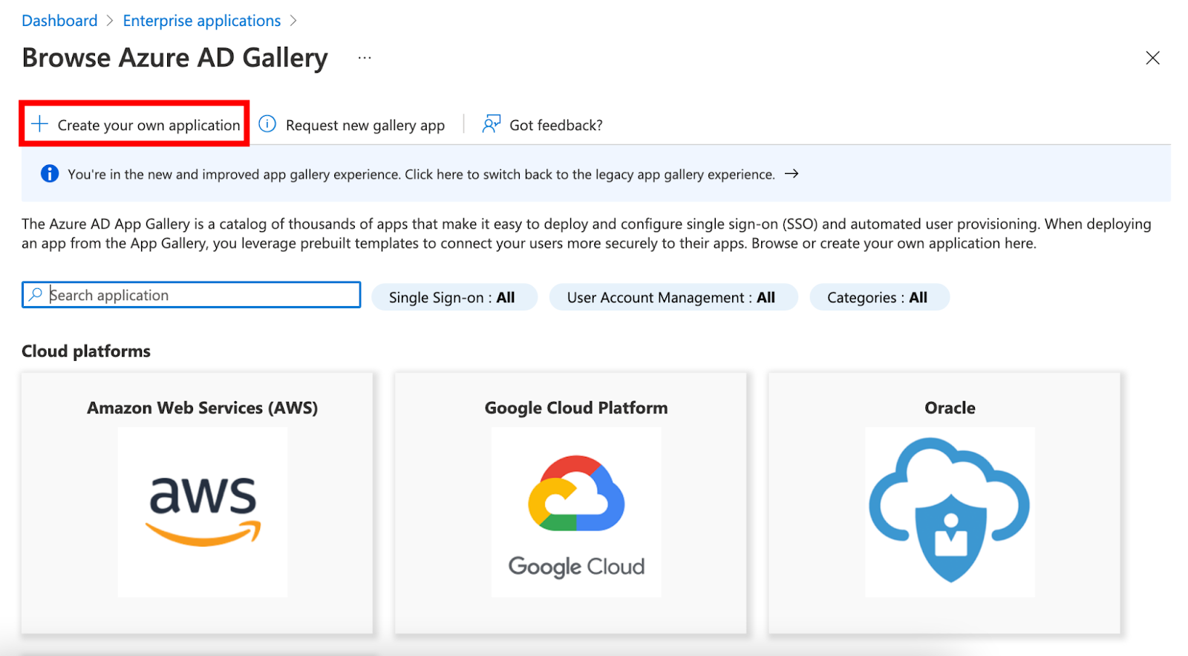
Task: Close the Browse Azure AD Gallery pane
Action: 1152,58
